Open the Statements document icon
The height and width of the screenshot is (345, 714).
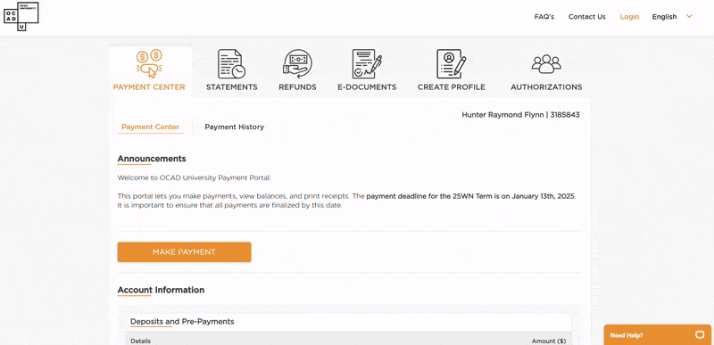tap(231, 63)
